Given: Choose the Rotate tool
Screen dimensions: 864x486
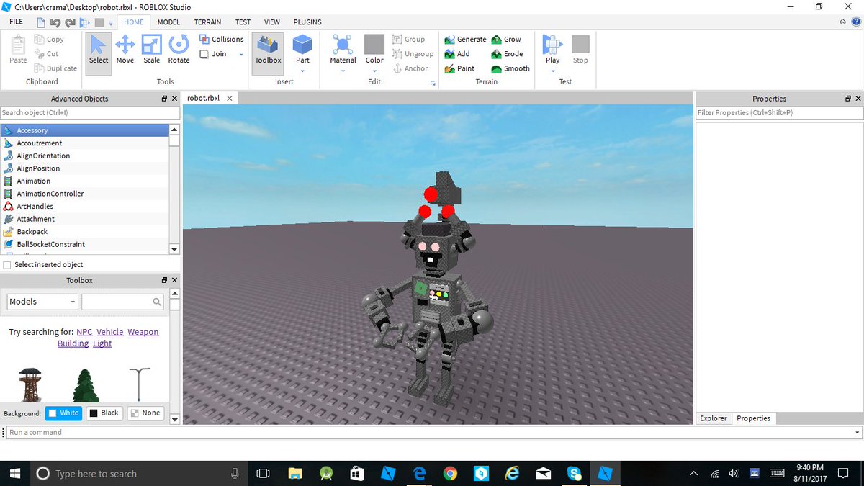Looking at the screenshot, I should tap(179, 50).
